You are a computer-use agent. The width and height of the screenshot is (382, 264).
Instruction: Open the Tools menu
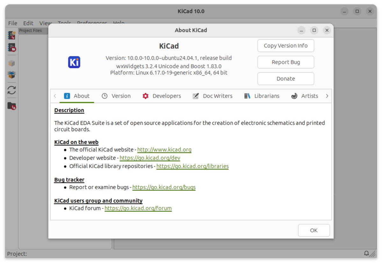64,23
